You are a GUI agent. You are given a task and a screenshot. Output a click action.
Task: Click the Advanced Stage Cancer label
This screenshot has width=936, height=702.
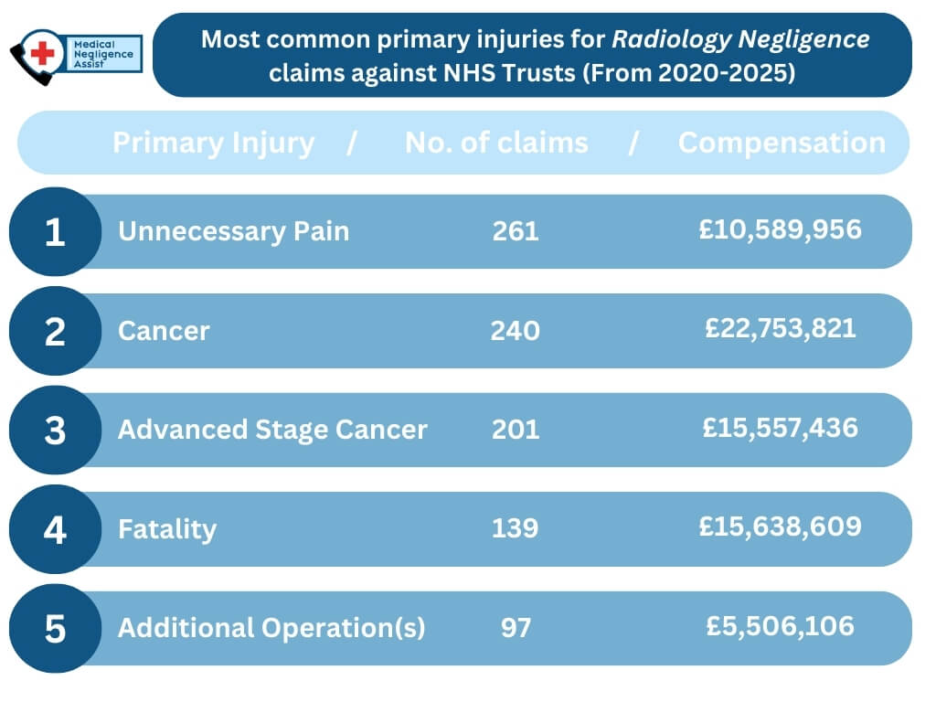(x=272, y=430)
